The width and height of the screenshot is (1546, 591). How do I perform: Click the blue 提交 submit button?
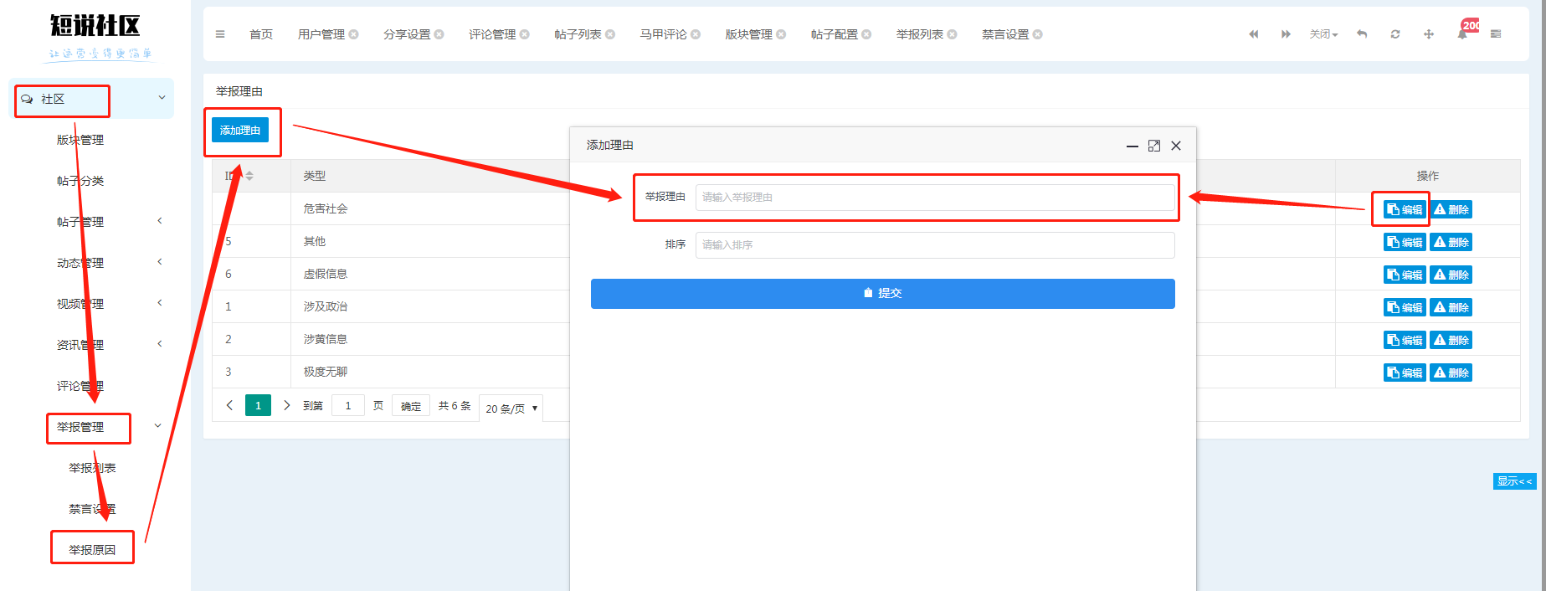882,293
